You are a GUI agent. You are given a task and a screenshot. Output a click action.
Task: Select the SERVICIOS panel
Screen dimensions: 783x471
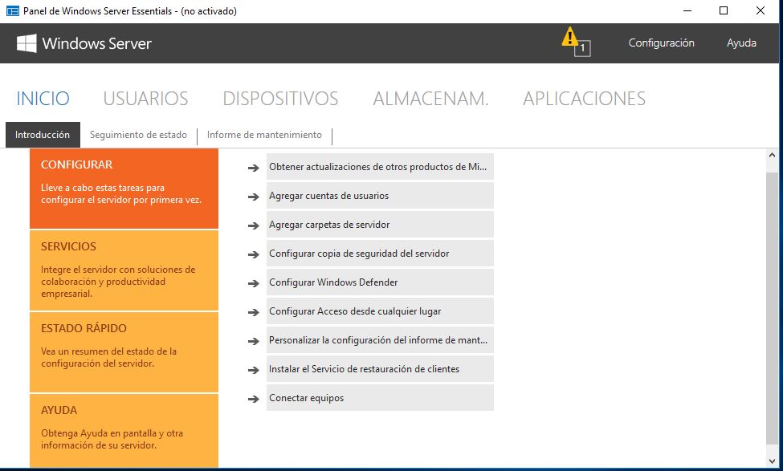coord(124,270)
